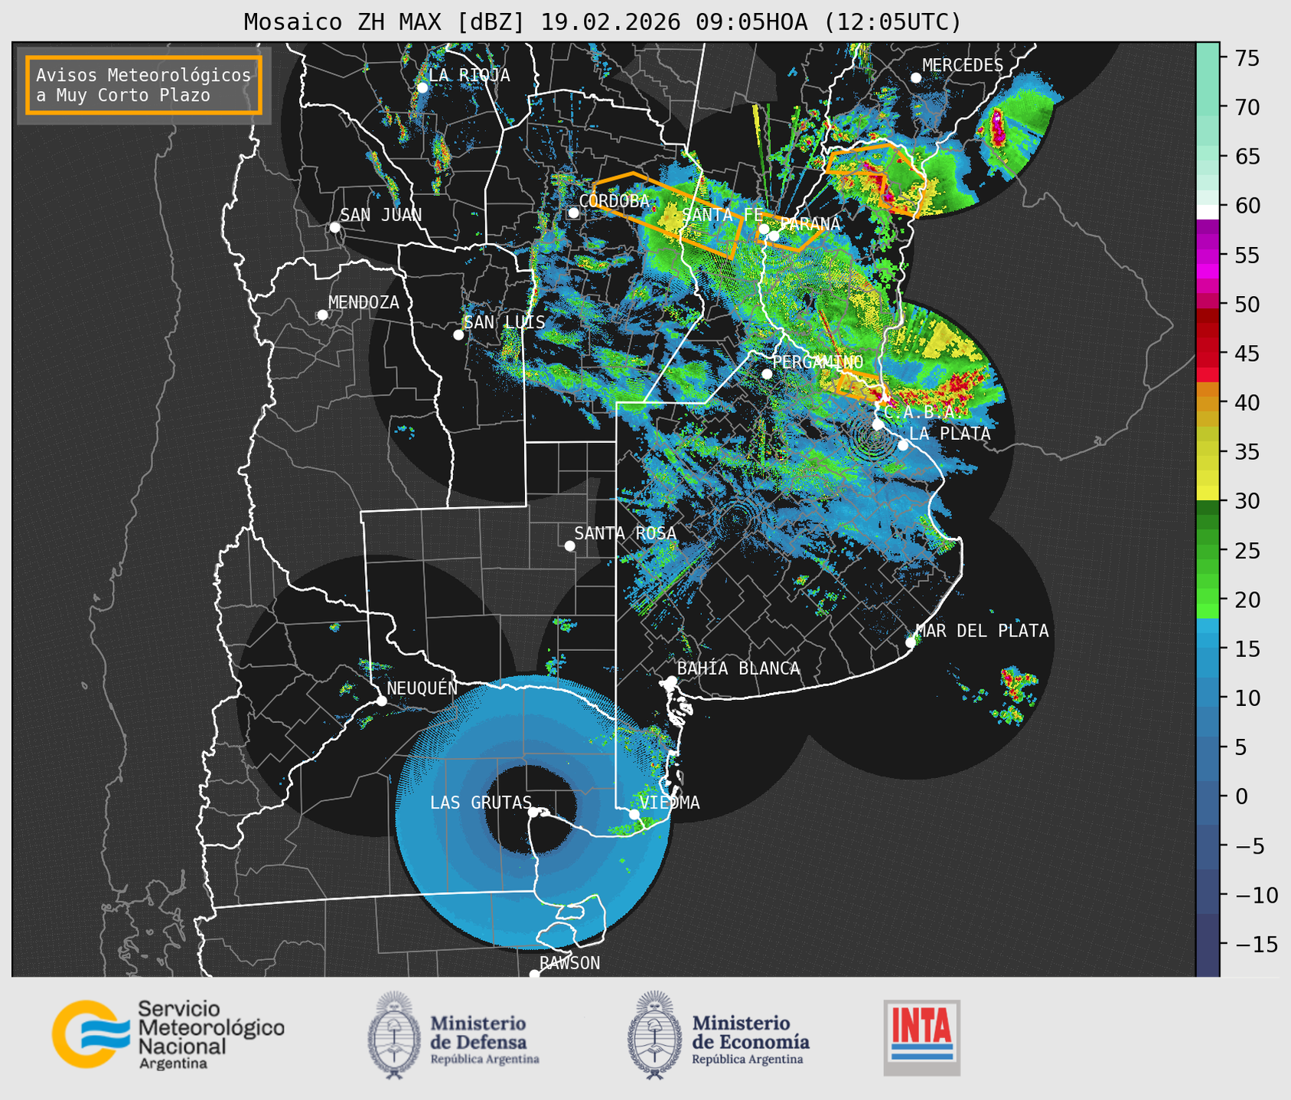Click the MAR DEL PLATA label
The image size is (1291, 1100).
(982, 631)
